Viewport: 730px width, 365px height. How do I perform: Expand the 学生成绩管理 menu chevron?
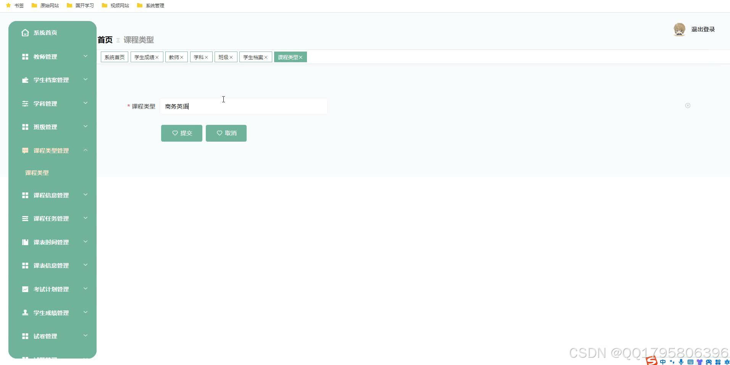coord(86,312)
